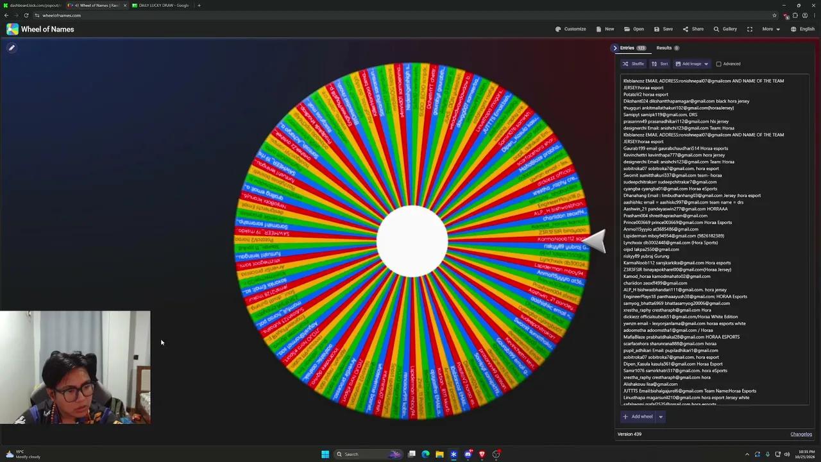Go back to the previous page

[x=6, y=15]
